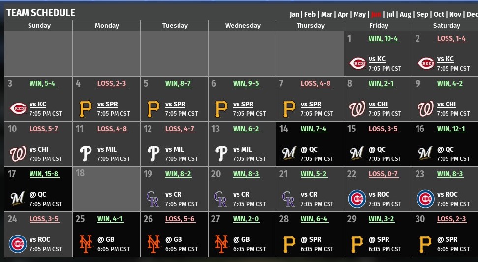Open the Sep month tab
The image size is (478, 262).
pyautogui.click(x=422, y=15)
